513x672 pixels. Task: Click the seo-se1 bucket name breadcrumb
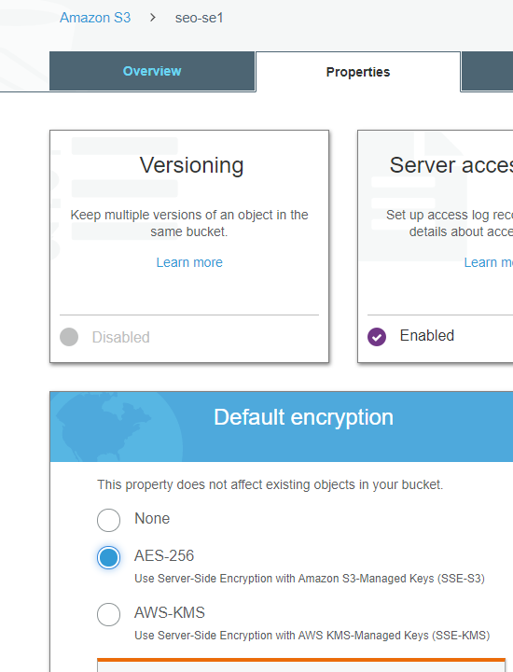click(199, 18)
